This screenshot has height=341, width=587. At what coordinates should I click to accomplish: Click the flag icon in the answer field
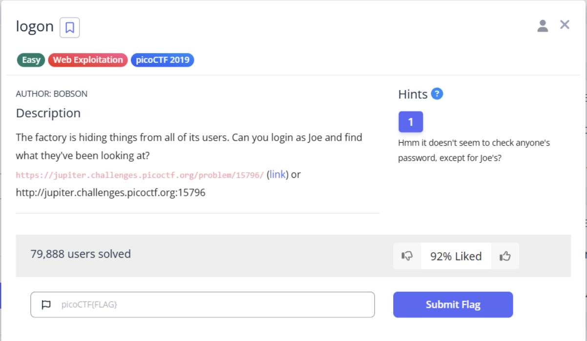coord(46,305)
